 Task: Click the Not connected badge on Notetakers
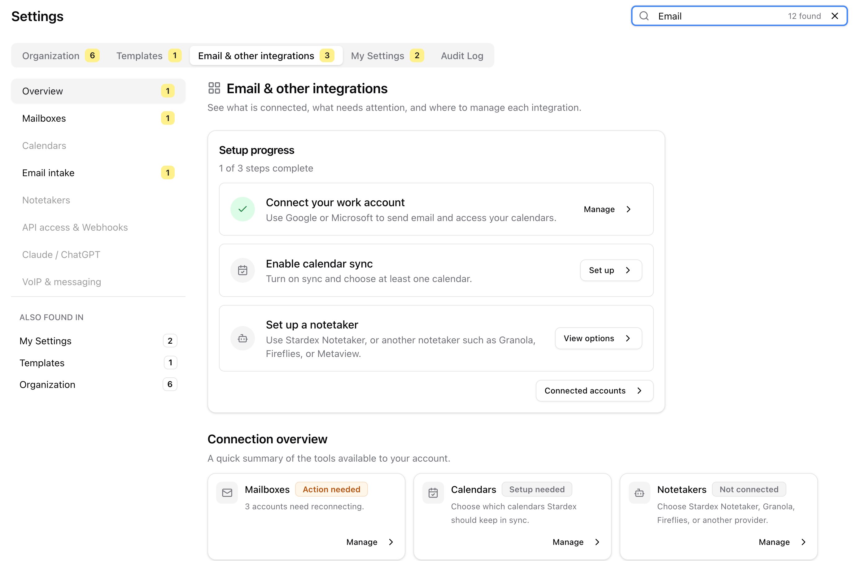pyautogui.click(x=749, y=489)
